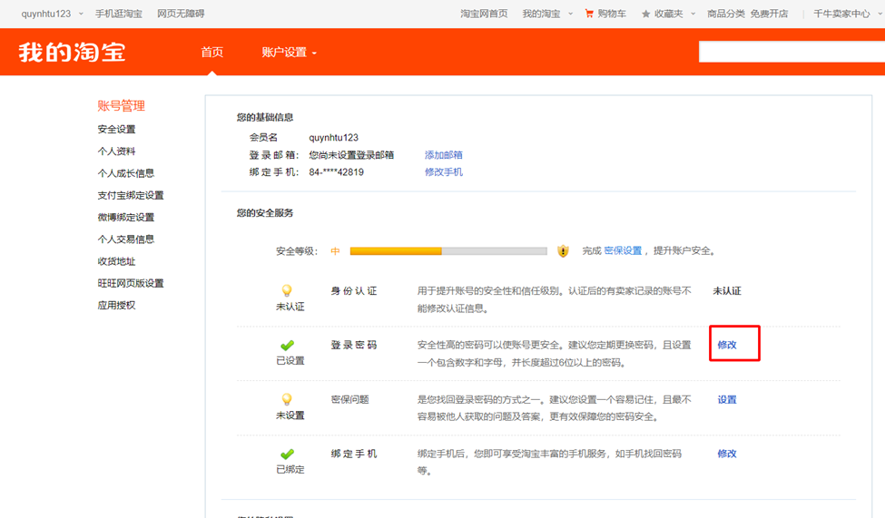The height and width of the screenshot is (518, 885).
Task: Go to 淘宝网首页
Action: click(x=484, y=14)
